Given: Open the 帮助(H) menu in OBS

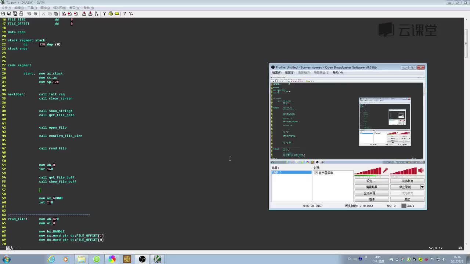Looking at the screenshot, I should (337, 73).
